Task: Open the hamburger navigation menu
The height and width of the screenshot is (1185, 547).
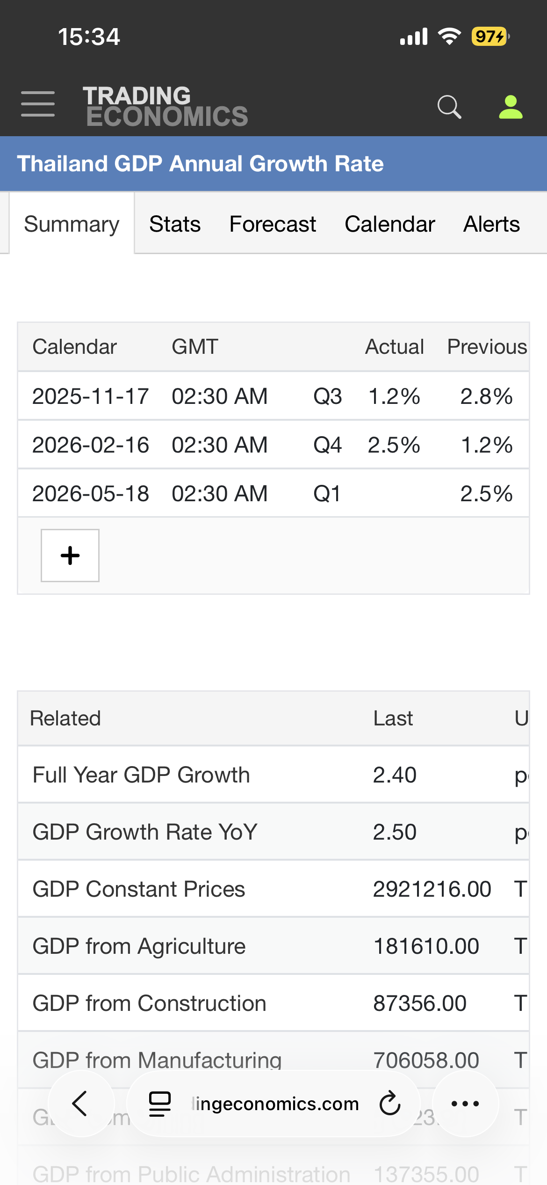Action: (38, 104)
